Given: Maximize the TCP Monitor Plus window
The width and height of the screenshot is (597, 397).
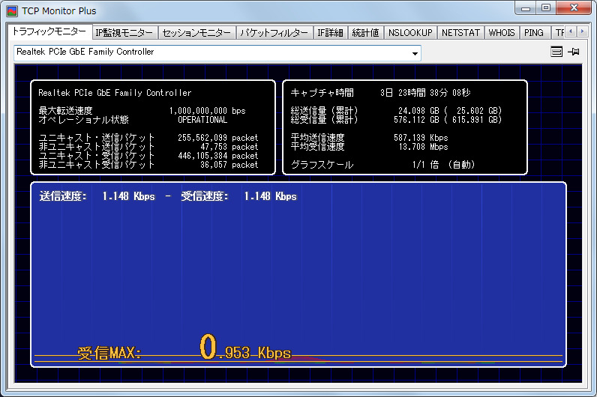Looking at the screenshot, I should click(546, 8).
